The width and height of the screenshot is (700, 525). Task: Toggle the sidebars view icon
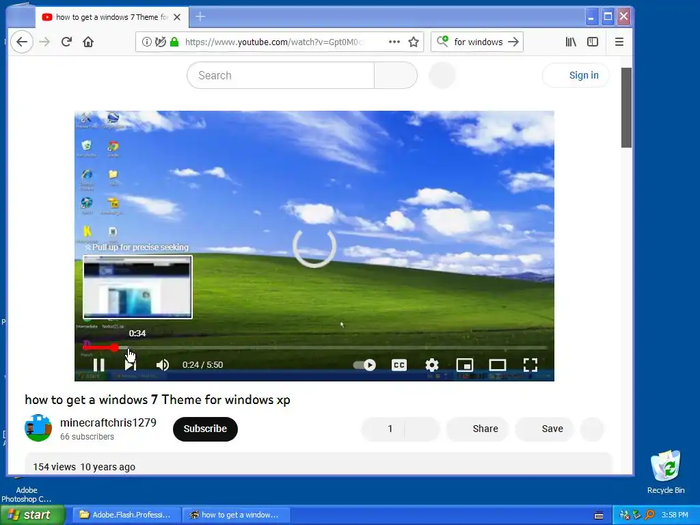point(593,42)
